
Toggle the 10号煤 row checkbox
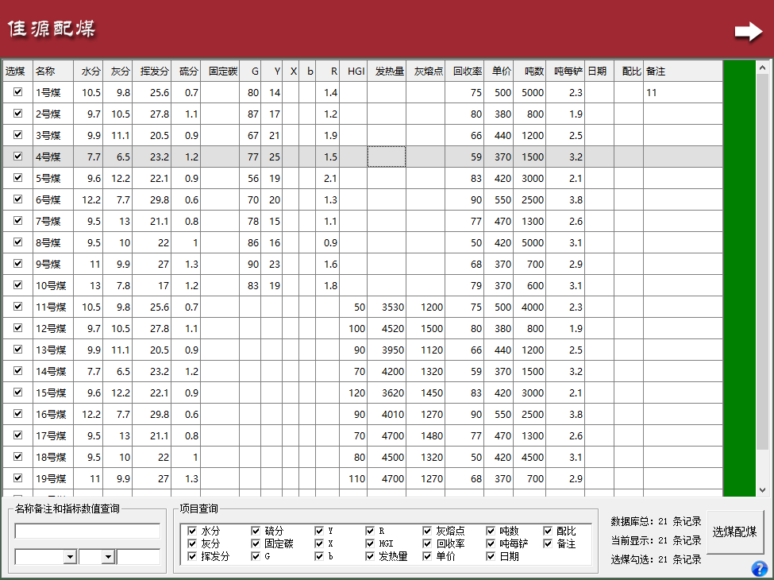point(17,285)
